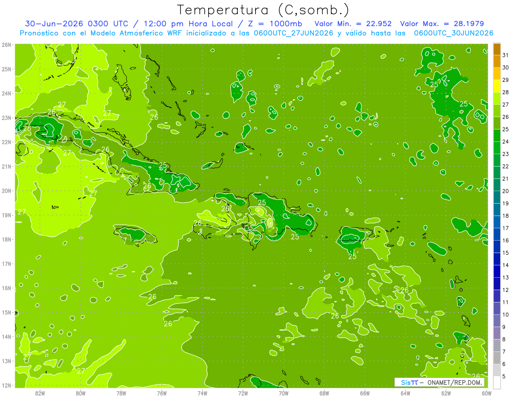Viewport: 517px width, 399px height.
Task: Click the 20N latitude axis label
Action: [6, 191]
